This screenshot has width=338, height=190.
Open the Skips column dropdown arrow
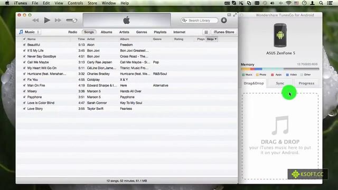[x=215, y=39]
